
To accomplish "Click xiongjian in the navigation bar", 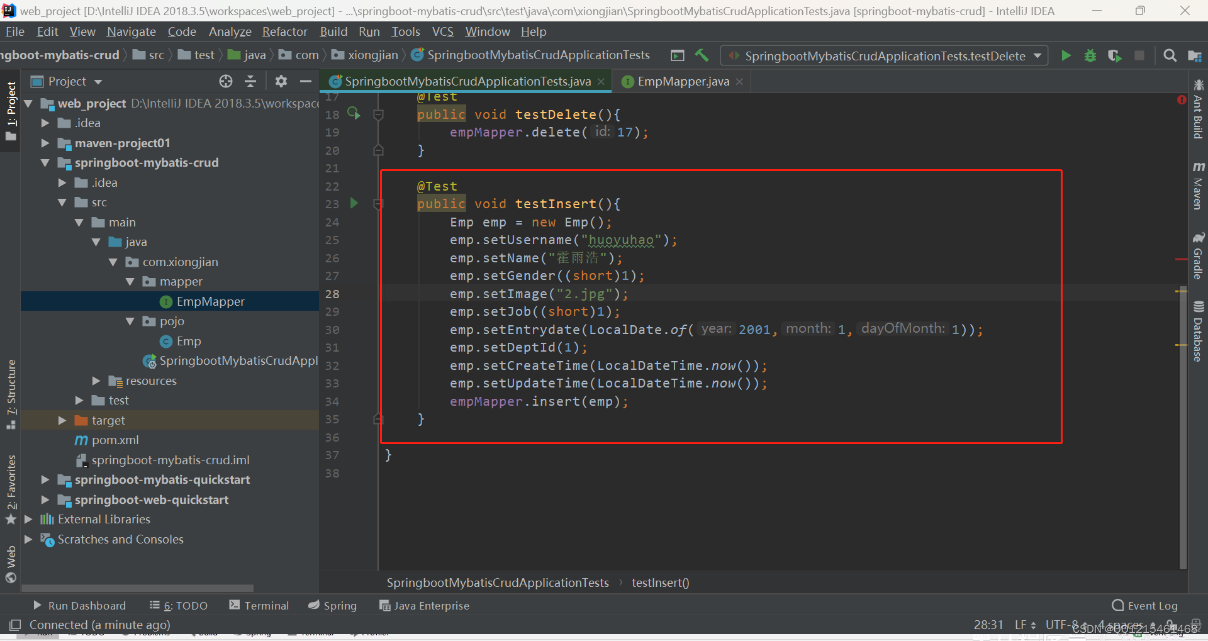I will pyautogui.click(x=372, y=55).
